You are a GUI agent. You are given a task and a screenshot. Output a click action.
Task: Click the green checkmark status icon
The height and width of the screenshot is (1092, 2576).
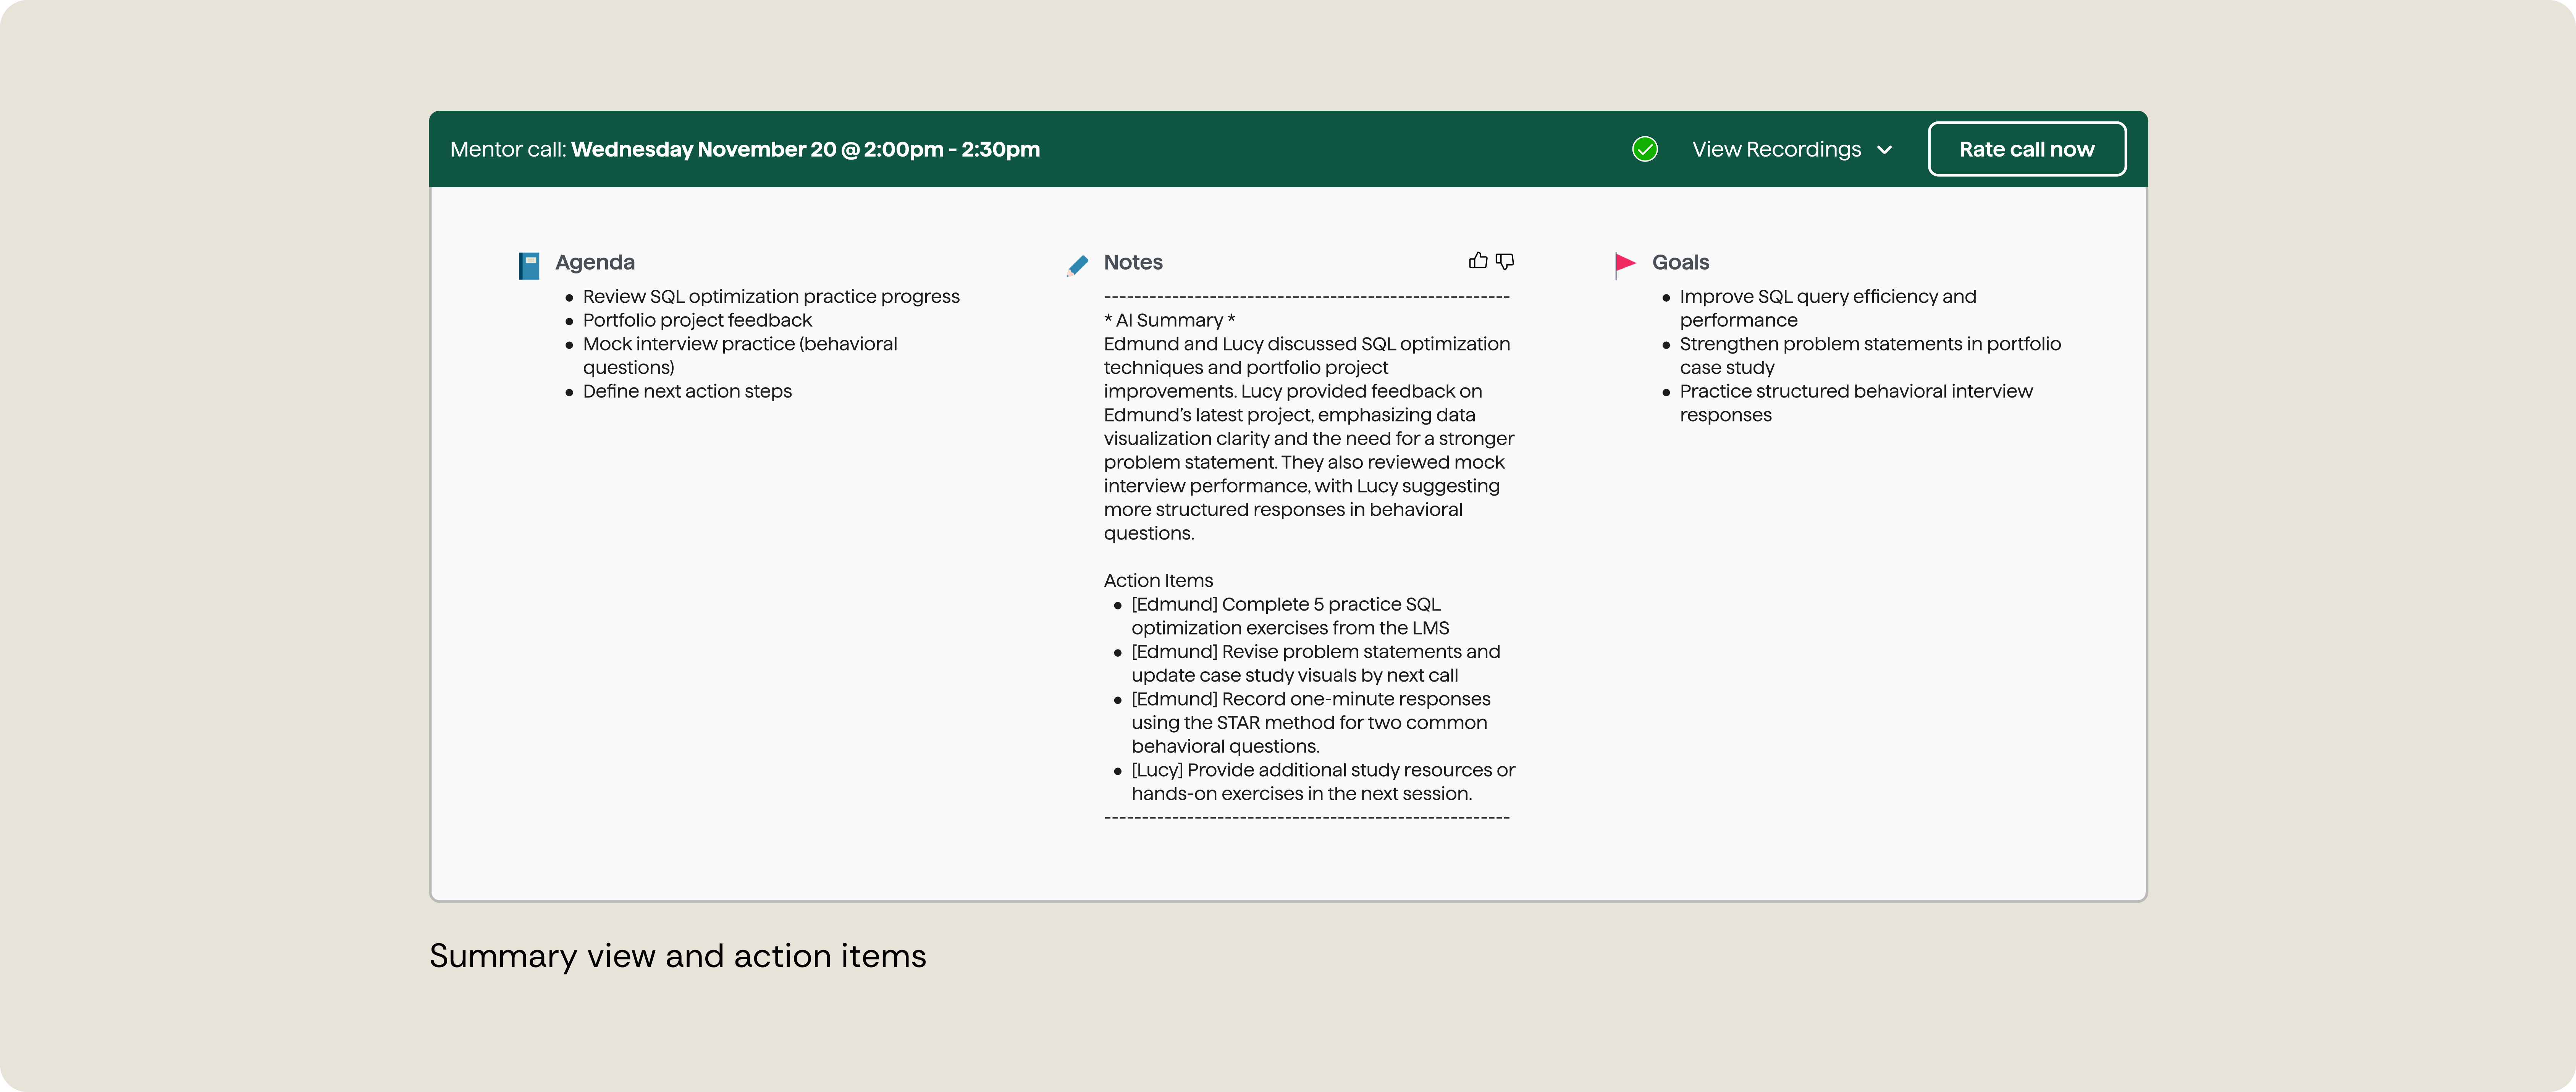(x=1645, y=149)
